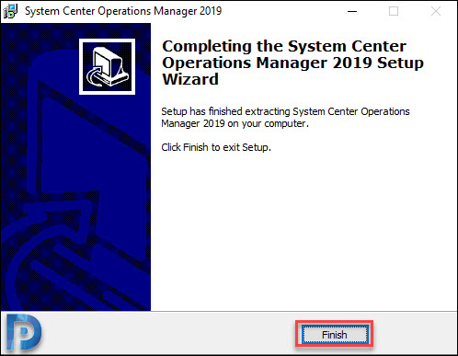Click the title bar text System Center Operations Manager 2019

(x=123, y=11)
